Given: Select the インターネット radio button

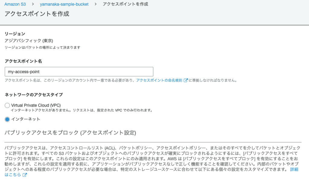Looking at the screenshot, I should point(7,119).
